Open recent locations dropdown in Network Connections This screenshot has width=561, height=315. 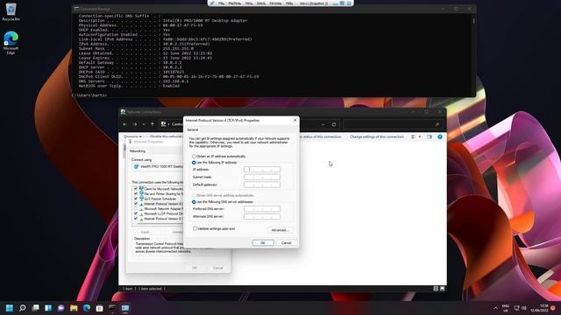[144, 124]
